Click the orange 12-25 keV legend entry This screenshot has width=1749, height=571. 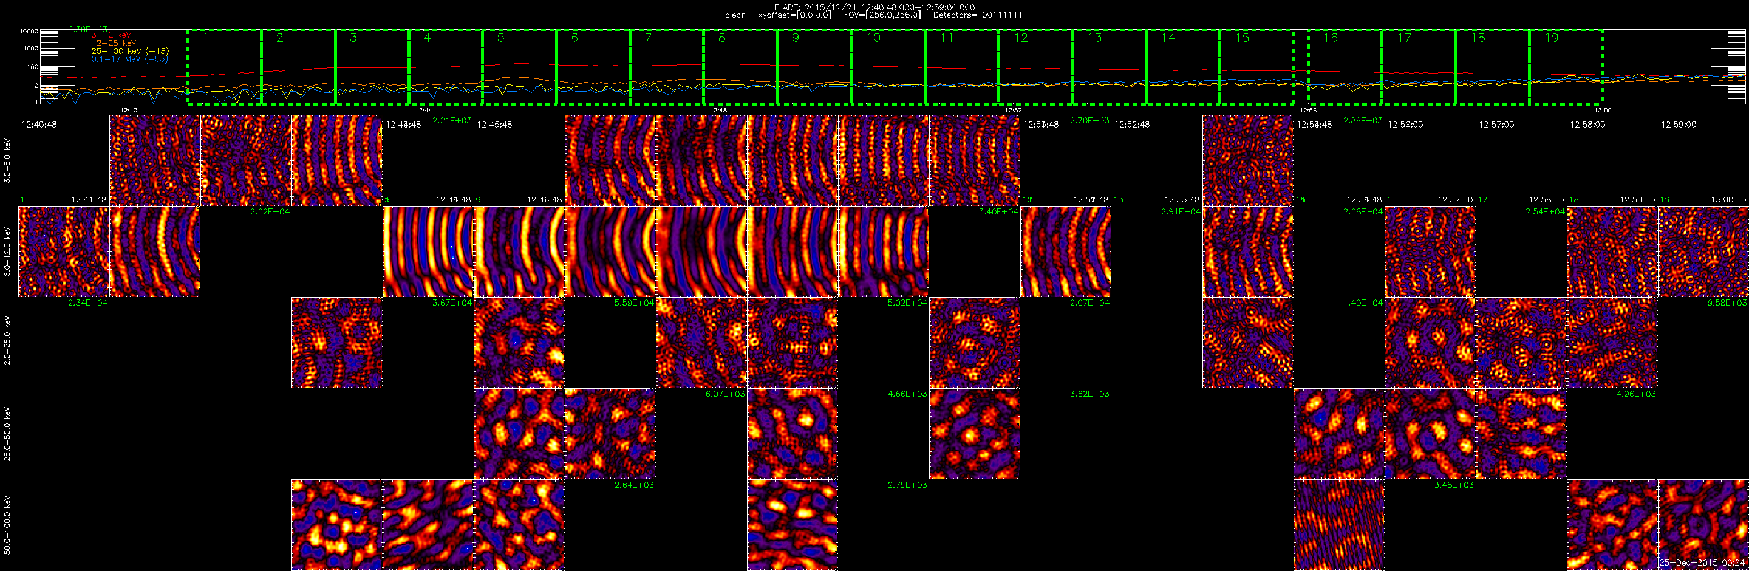(x=114, y=43)
